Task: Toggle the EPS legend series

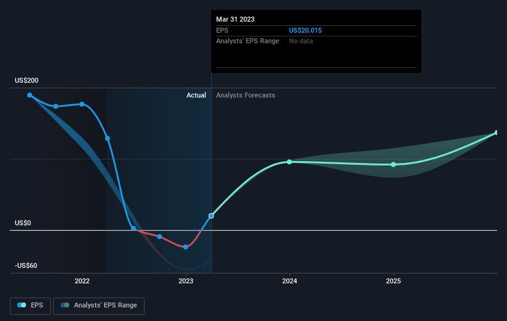Action: pyautogui.click(x=30, y=306)
